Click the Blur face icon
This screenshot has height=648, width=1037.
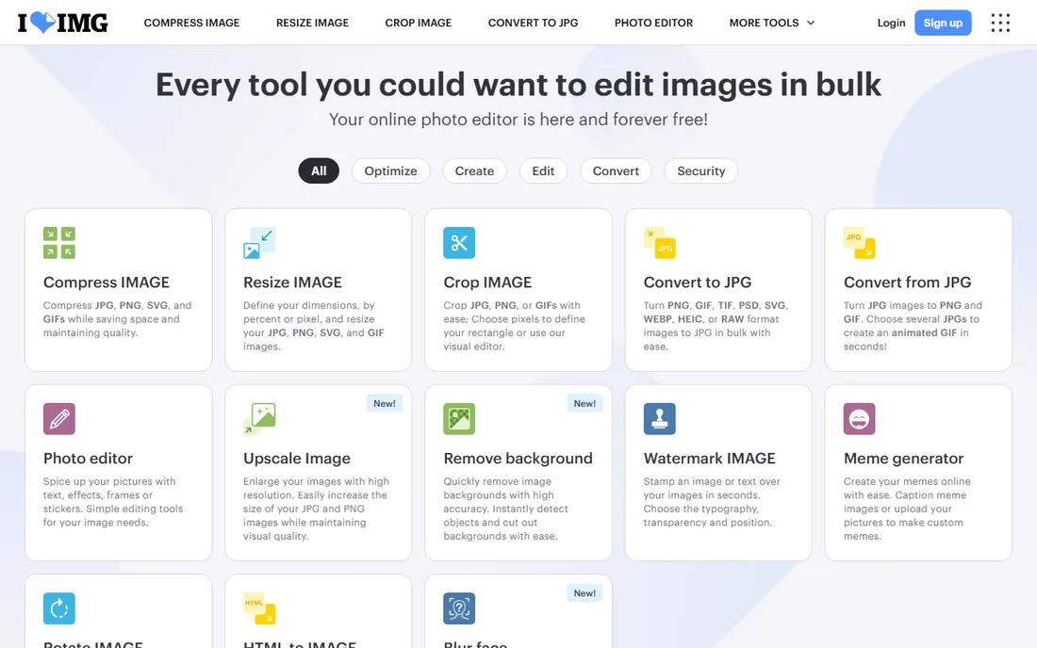(459, 608)
